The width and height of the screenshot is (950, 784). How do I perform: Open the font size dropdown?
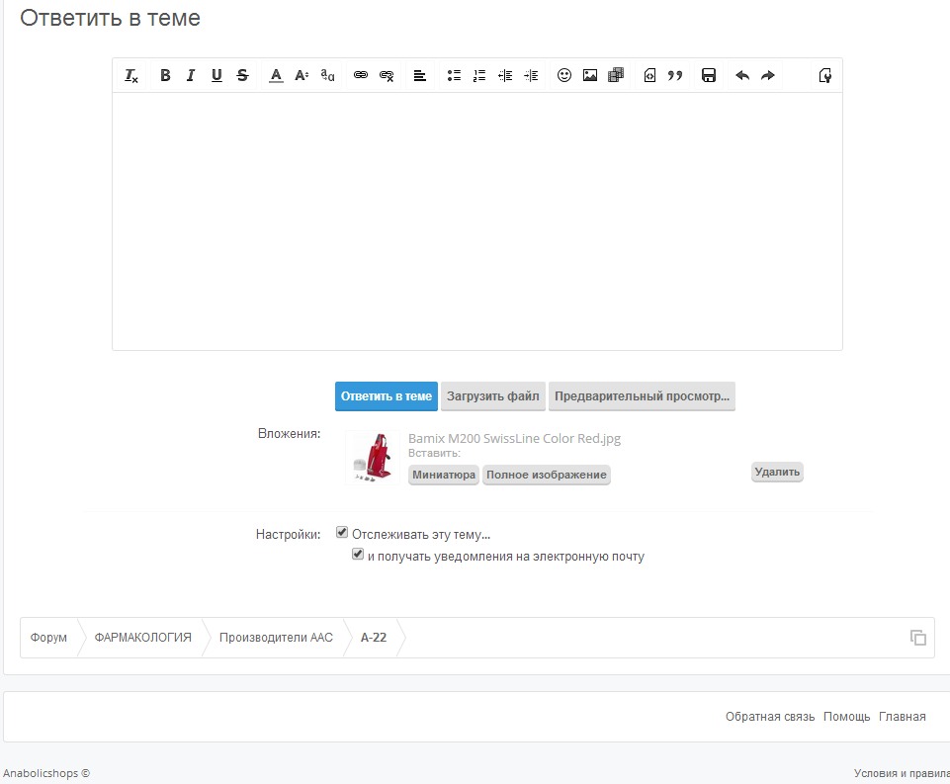302,75
